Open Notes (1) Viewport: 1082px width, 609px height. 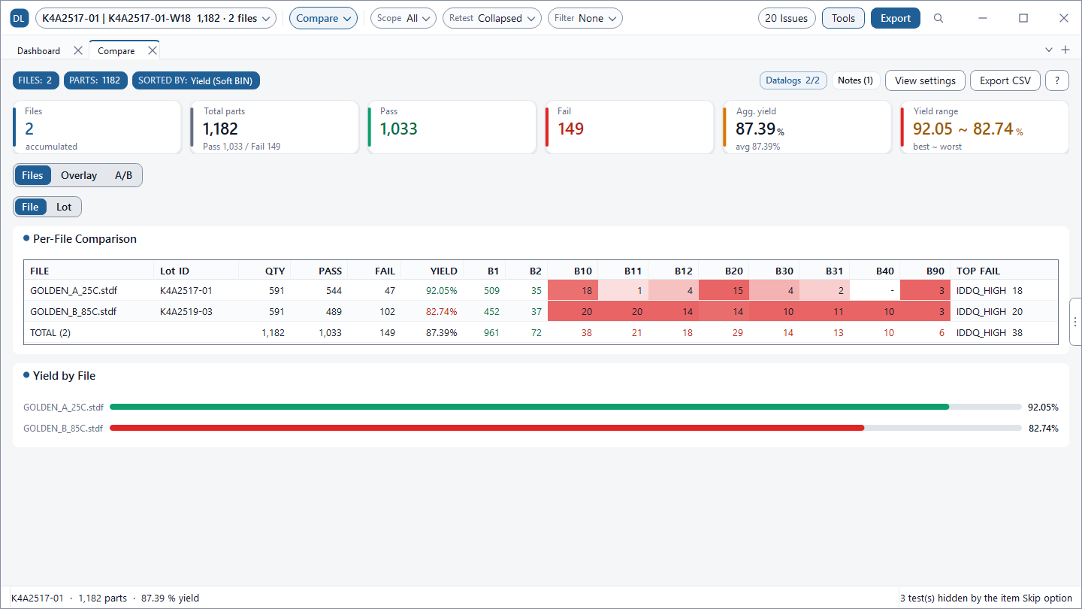[x=855, y=80]
